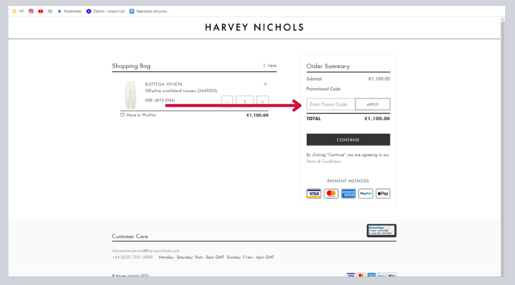Open the Instagram bookmark icon
The width and height of the screenshot is (515, 285).
tap(31, 11)
